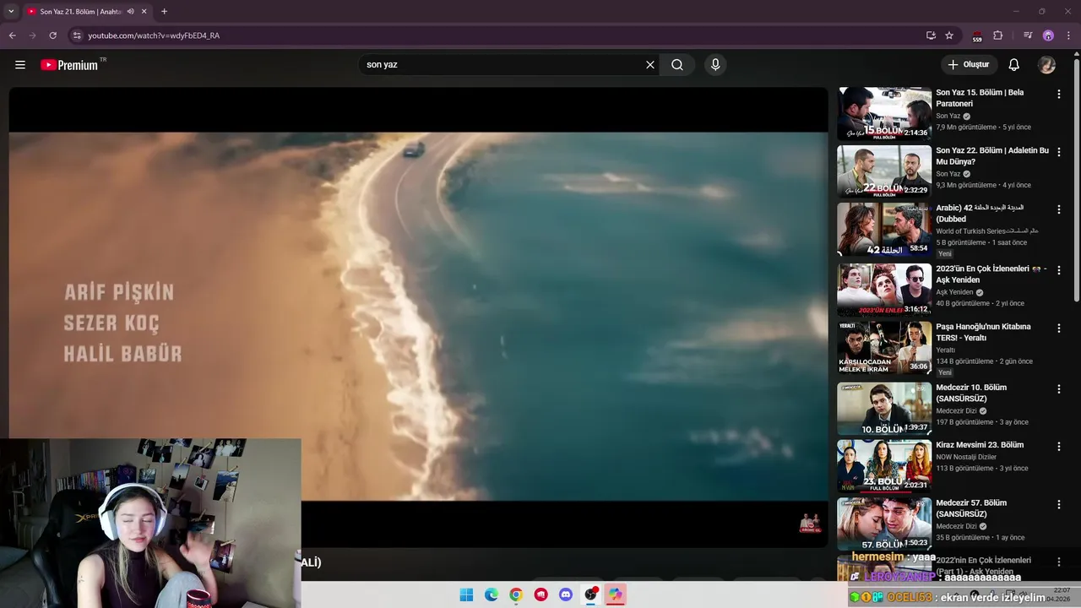Screen dimensions: 1081x608
Task: Switch to Son Yaz 21. Bölüm tab
Action: 80,12
